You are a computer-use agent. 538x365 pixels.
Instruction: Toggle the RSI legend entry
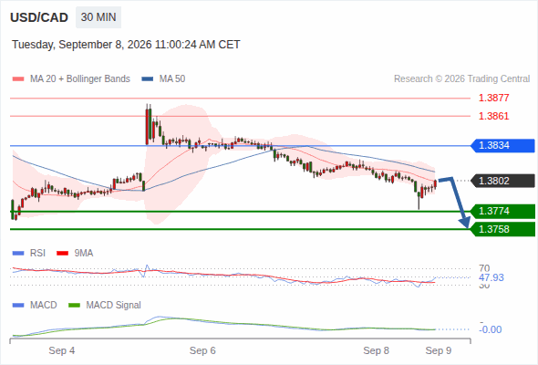[29, 253]
